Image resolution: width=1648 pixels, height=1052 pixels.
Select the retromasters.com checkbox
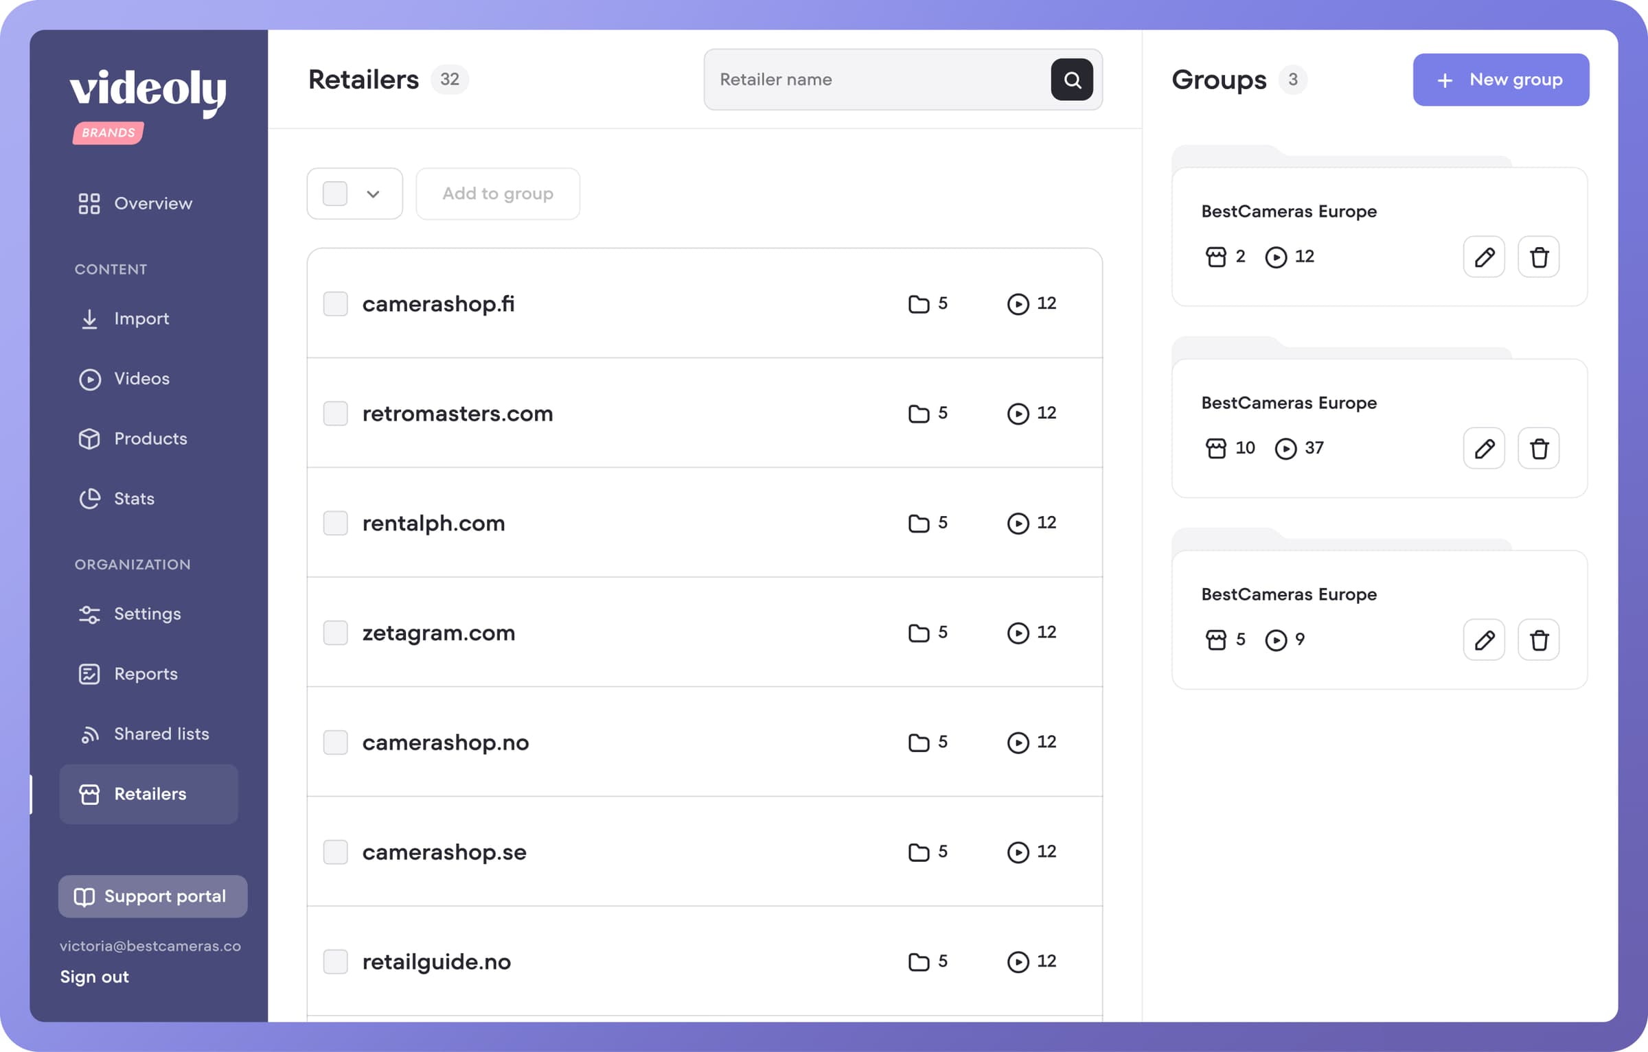(x=335, y=413)
